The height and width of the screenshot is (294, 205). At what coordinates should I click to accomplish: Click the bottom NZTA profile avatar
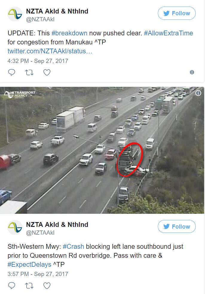click(15, 227)
